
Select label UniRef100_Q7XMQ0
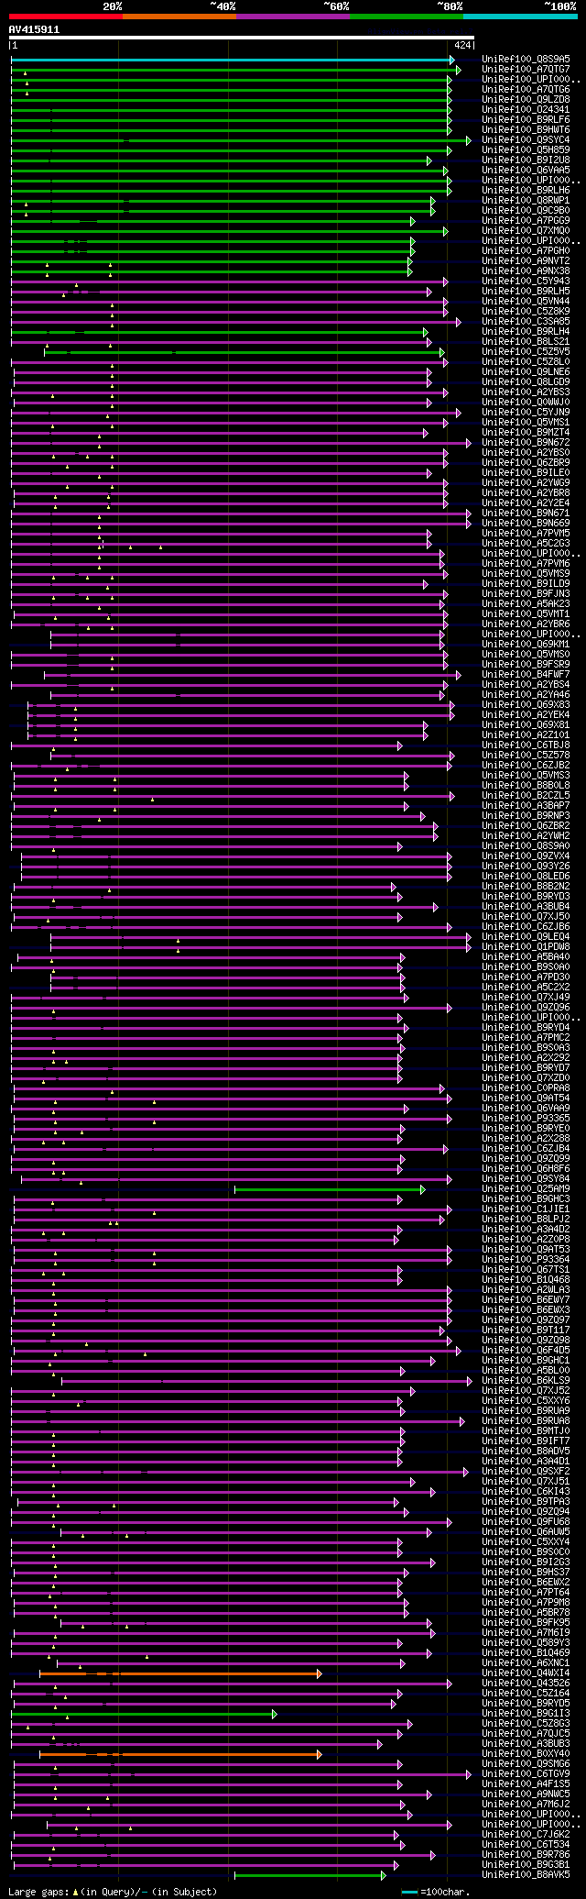(526, 231)
